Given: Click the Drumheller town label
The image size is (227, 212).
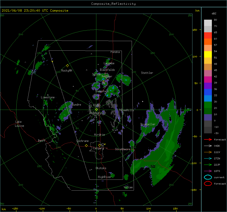Looking at the screenshot, I should click(x=148, y=124).
